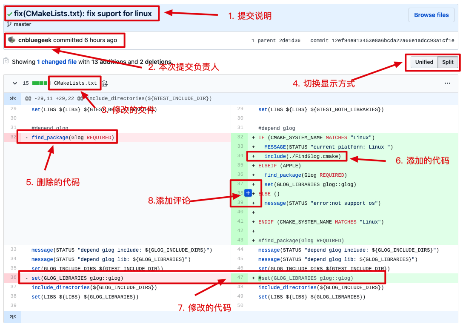This screenshot has width=463, height=330.
Task: Select deleted line find_package(Glog REQUIRED)
Action: (68, 137)
